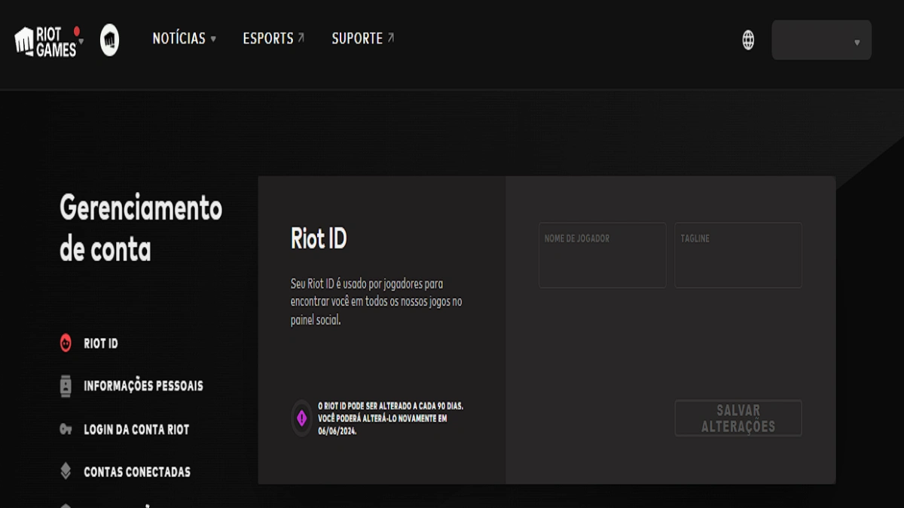Open the language globe selector
Image resolution: width=904 pixels, height=508 pixels.
pos(748,40)
